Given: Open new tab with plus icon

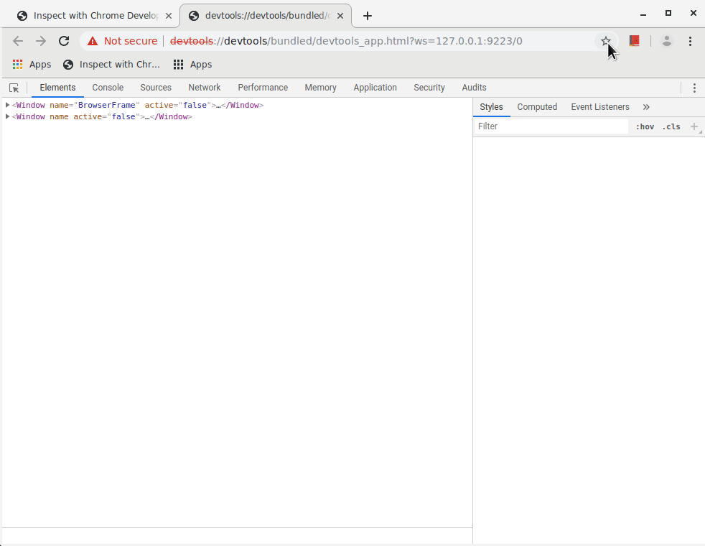Looking at the screenshot, I should pos(368,16).
